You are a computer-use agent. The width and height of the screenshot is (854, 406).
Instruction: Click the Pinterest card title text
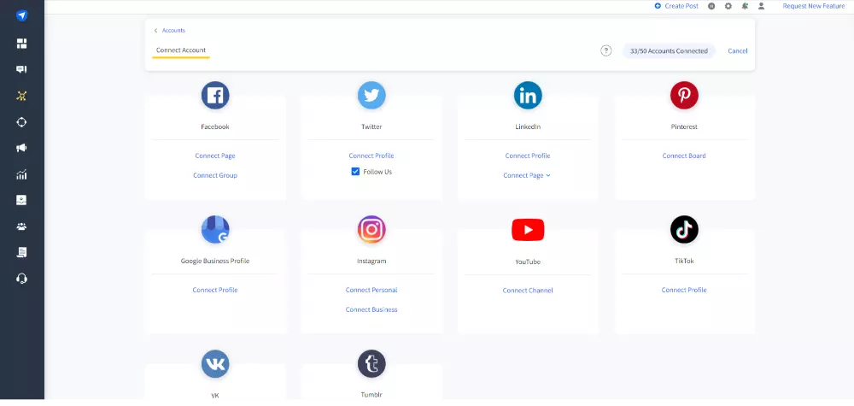[684, 127]
